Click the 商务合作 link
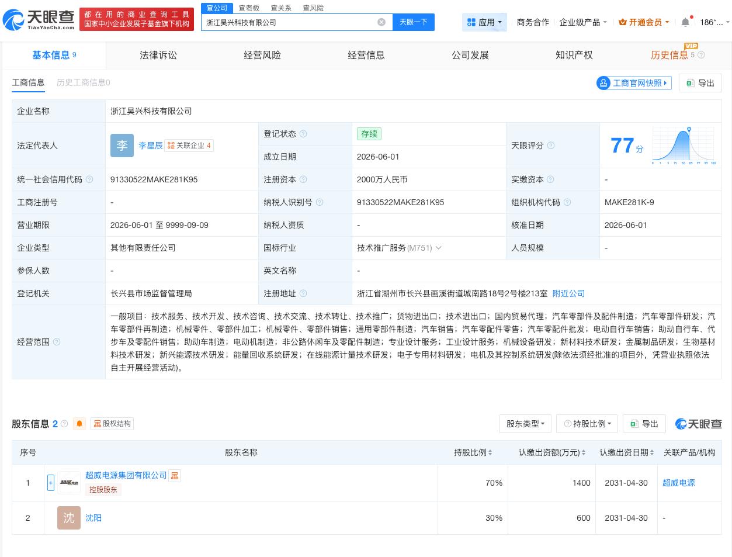The height and width of the screenshot is (557, 732). [533, 22]
